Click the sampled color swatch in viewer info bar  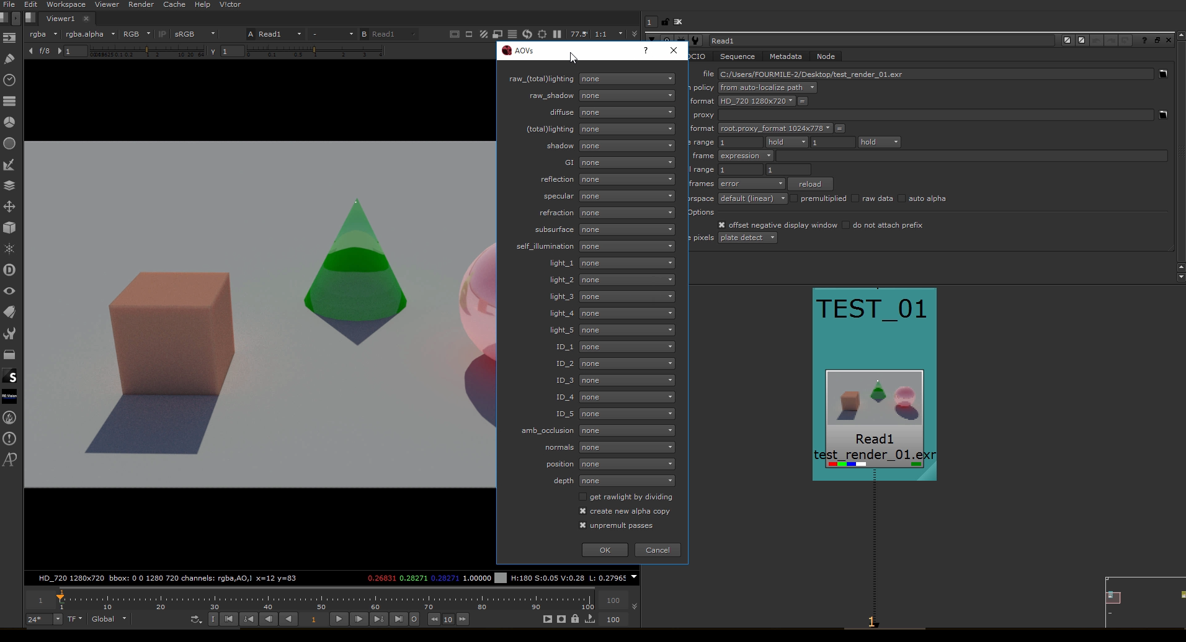(501, 578)
